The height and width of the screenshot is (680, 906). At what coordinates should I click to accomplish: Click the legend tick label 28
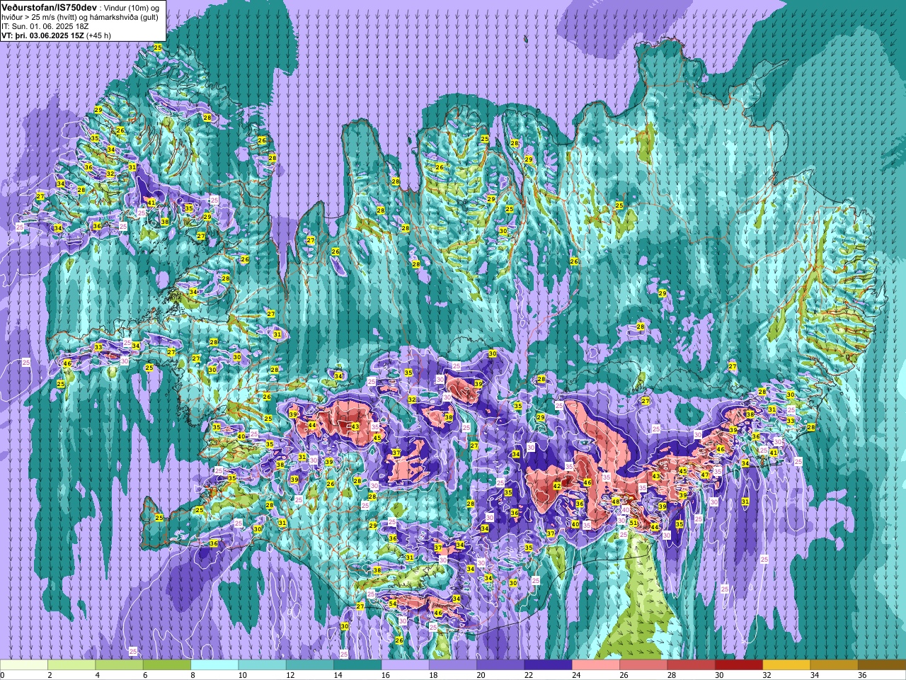tap(670, 675)
